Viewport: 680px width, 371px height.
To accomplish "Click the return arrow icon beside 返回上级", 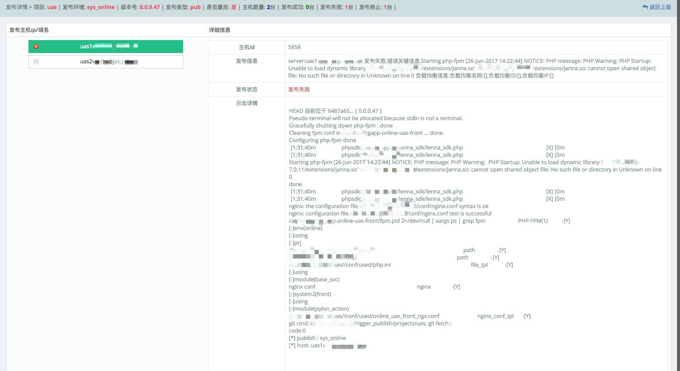I will pyautogui.click(x=645, y=7).
